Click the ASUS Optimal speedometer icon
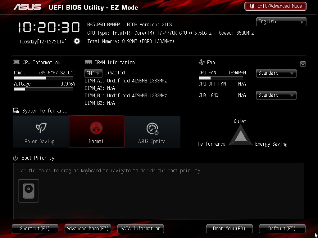Screen dimensions: 318x238 [x=152, y=129]
